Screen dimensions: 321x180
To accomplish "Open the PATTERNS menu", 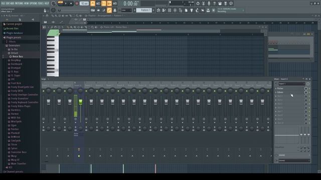I will click(19, 3).
